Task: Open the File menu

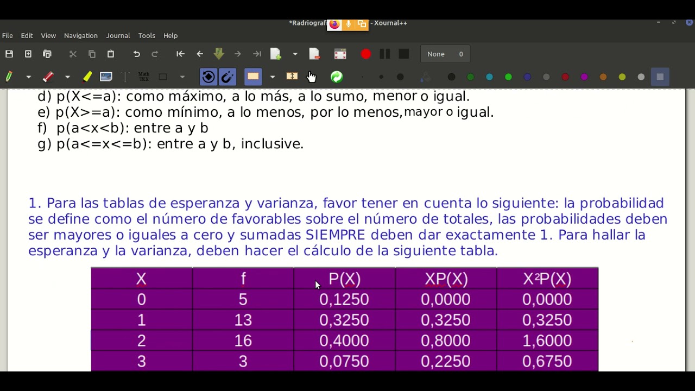Action: tap(8, 35)
